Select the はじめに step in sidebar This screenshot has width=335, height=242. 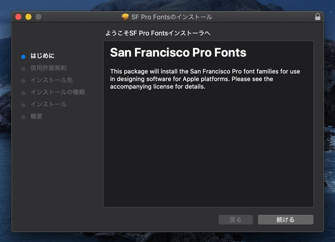tap(42, 56)
